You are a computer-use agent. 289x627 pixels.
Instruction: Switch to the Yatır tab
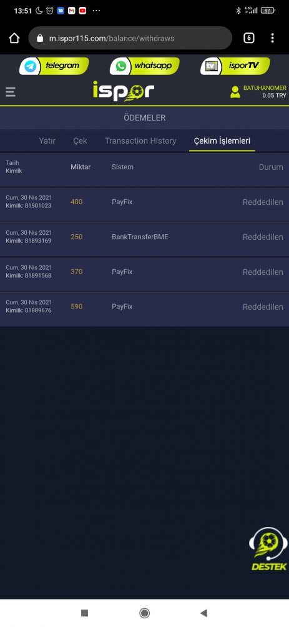click(47, 141)
